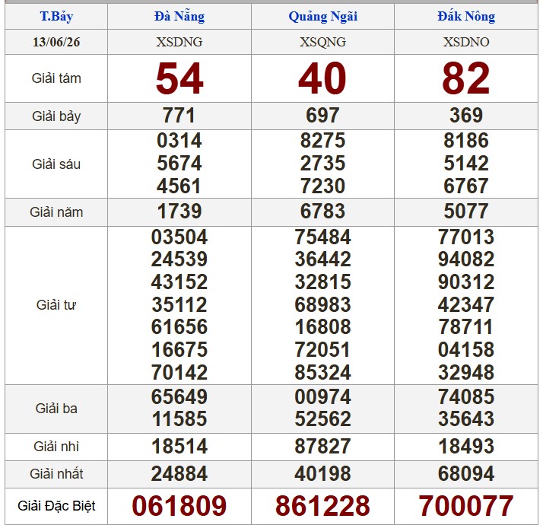543x525 pixels.
Task: Click third prize number 65649
Action: click(x=179, y=396)
